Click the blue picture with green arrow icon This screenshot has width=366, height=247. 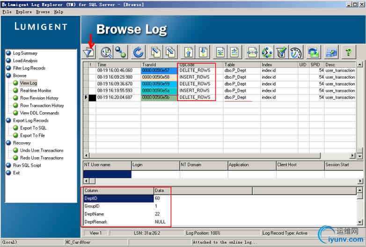coord(331,52)
